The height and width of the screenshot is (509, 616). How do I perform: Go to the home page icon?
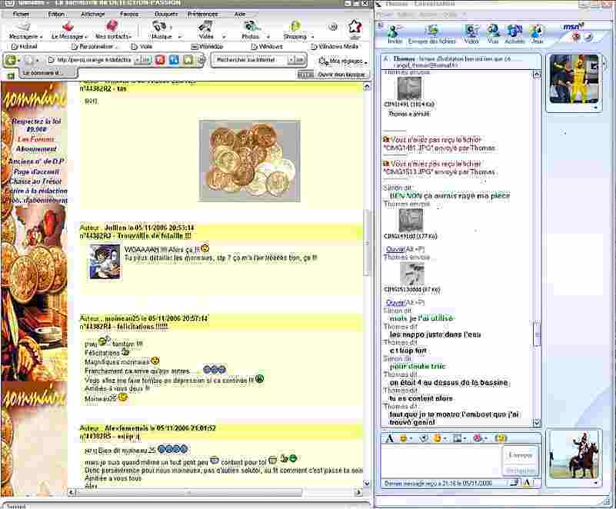coord(188,60)
